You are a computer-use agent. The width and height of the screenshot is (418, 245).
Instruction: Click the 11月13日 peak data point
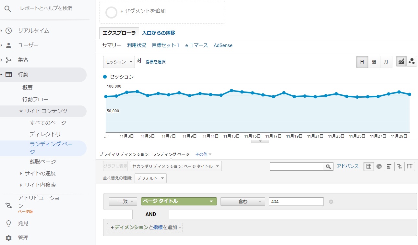[x=232, y=91]
